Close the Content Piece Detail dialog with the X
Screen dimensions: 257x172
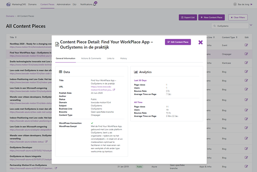pos(201,42)
